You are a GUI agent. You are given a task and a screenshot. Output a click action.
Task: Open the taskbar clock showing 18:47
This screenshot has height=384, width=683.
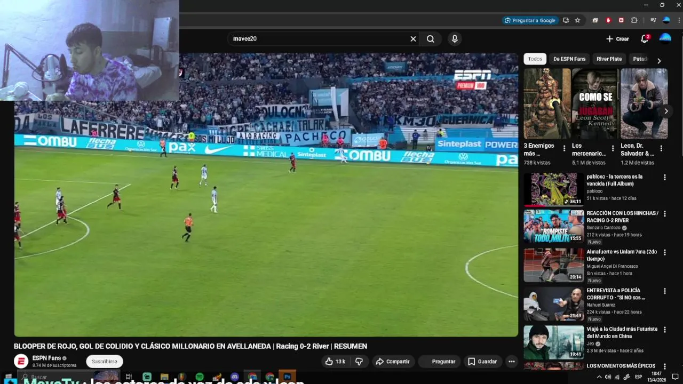(656, 377)
